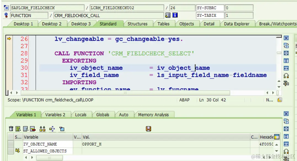Open the Detail tab

click(209, 24)
